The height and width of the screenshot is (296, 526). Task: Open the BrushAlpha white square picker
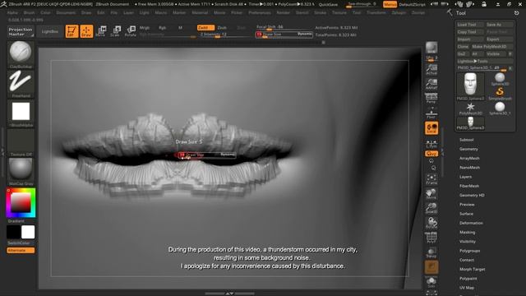point(21,113)
